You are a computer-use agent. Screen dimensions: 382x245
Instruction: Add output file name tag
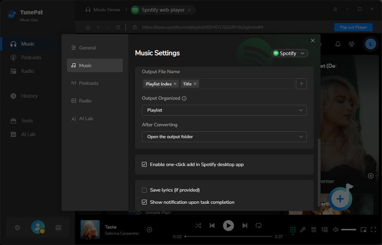301,84
